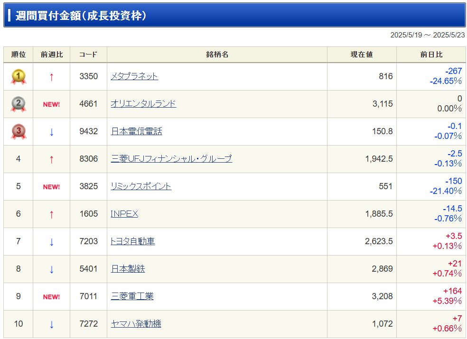Click the blue down arrow for 日本電信電話
This screenshot has width=467, height=339.
pyautogui.click(x=52, y=132)
